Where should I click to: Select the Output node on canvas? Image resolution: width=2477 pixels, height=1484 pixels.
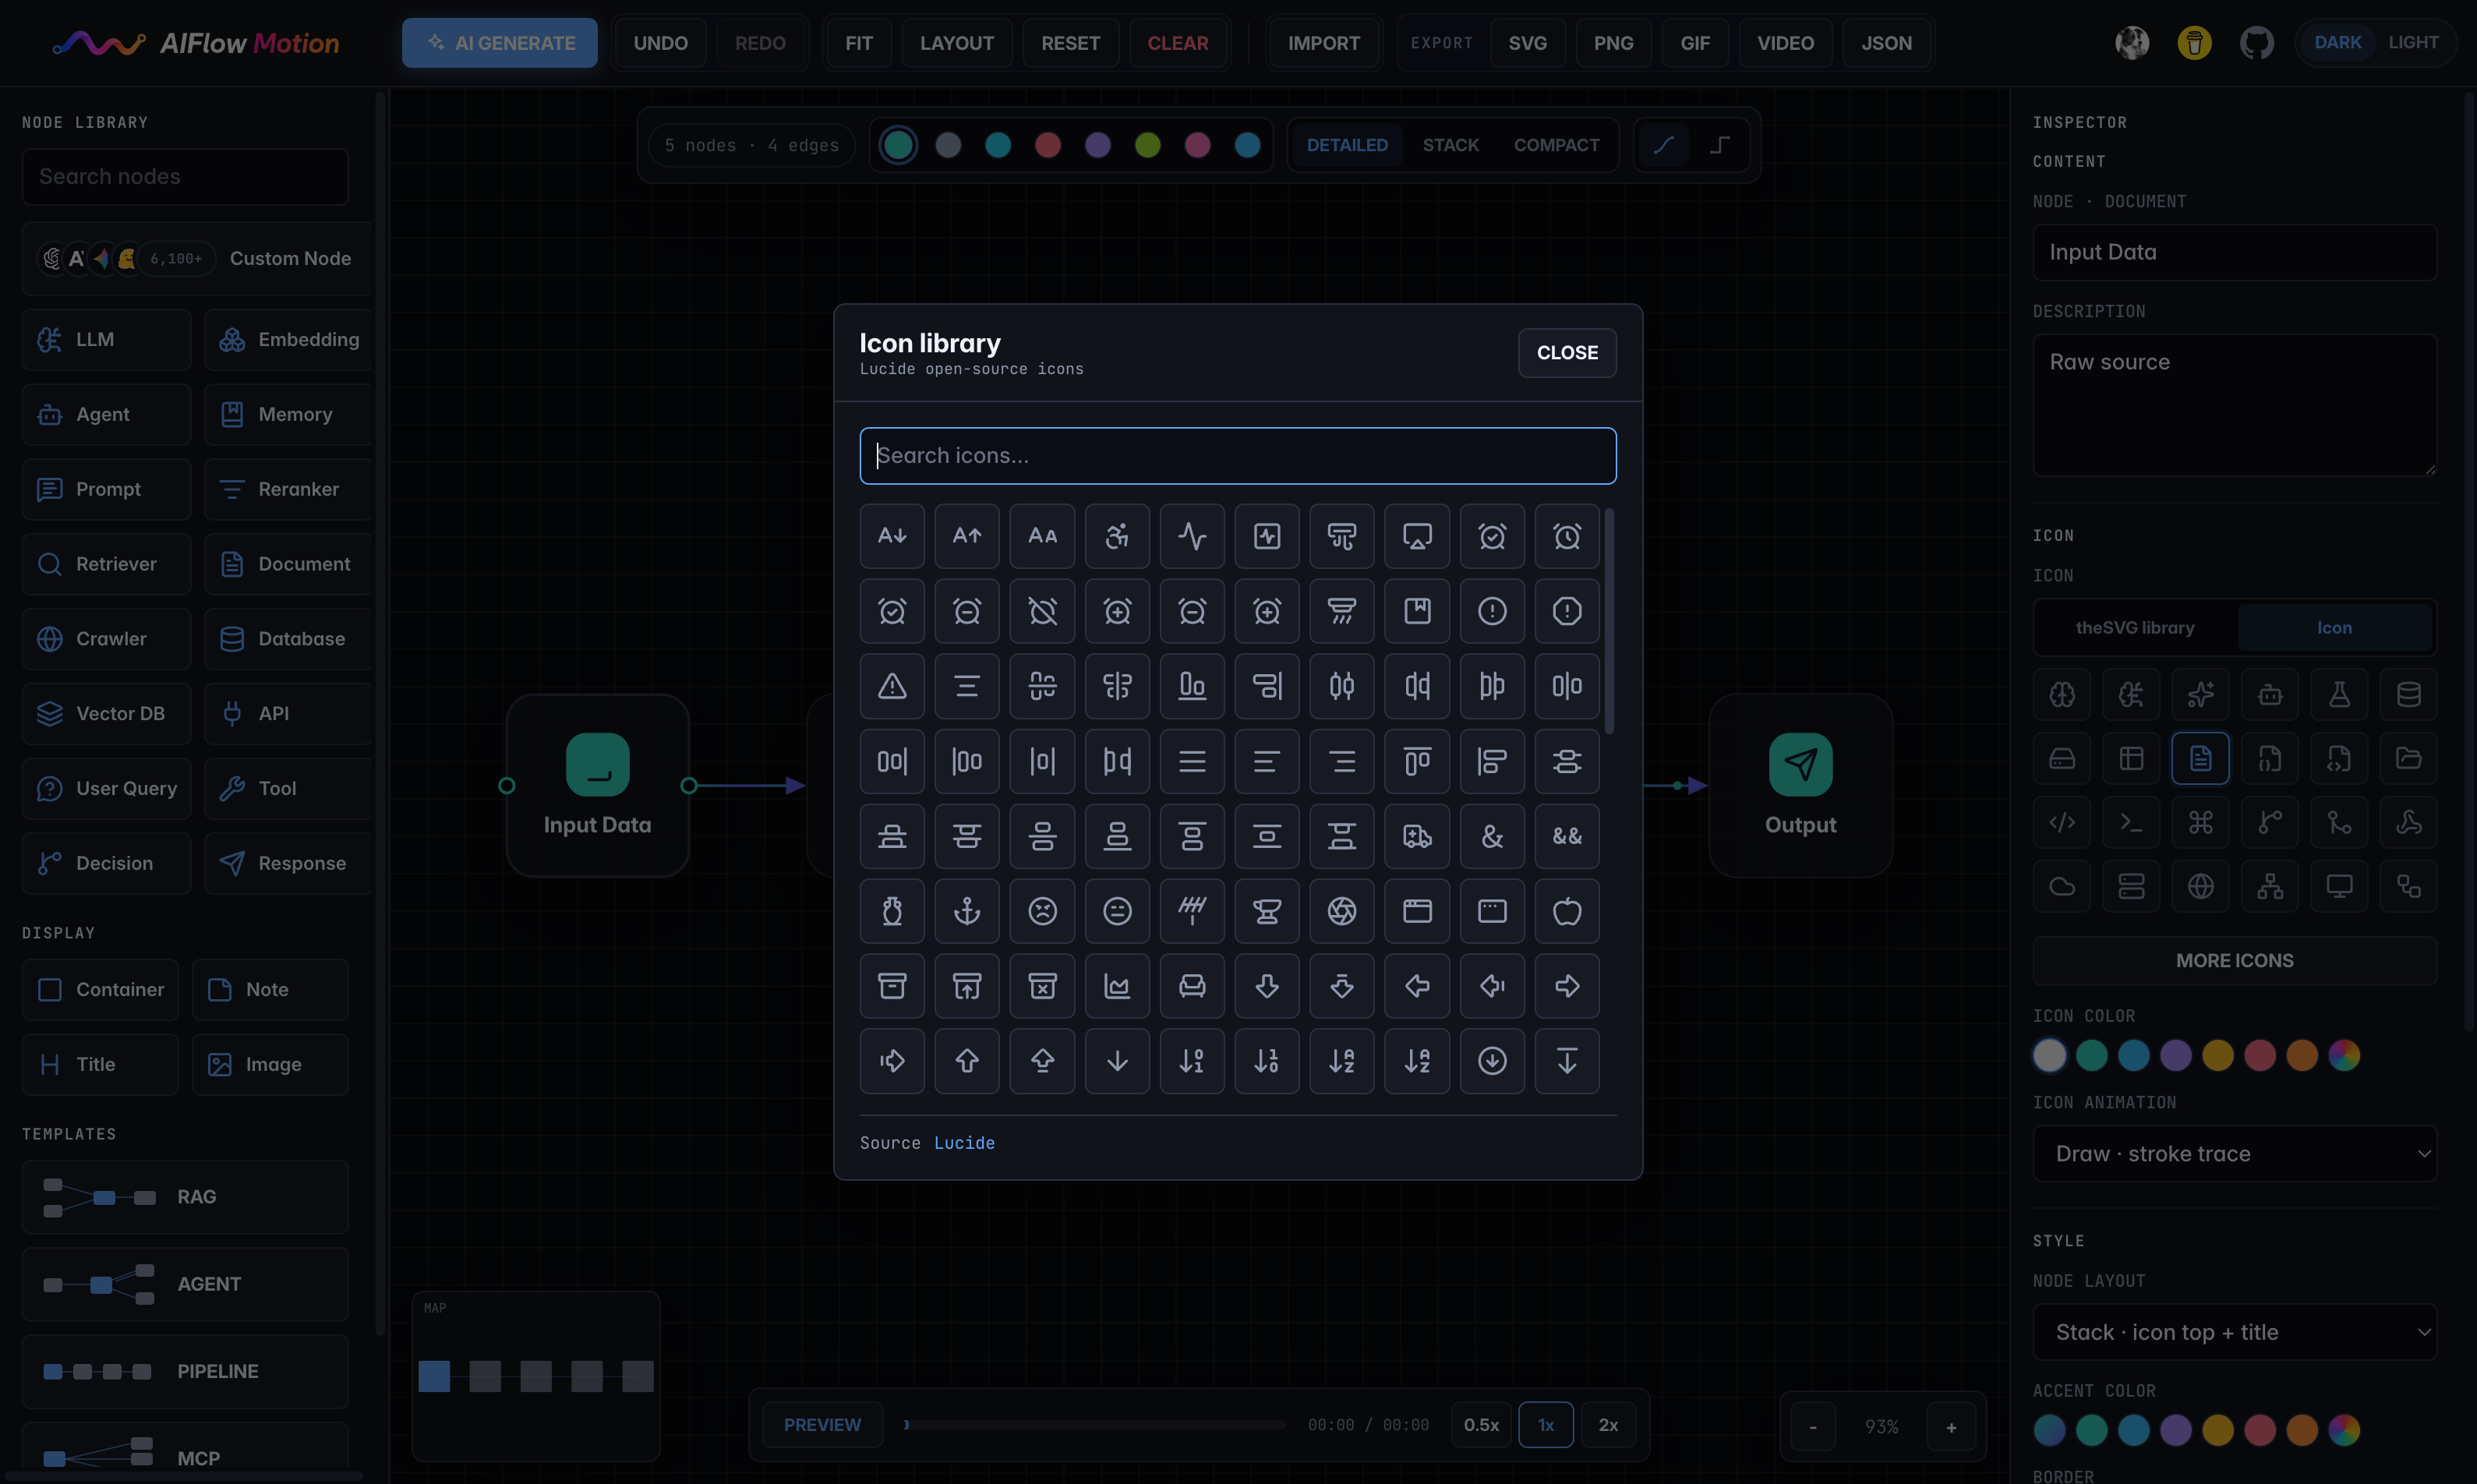1800,785
